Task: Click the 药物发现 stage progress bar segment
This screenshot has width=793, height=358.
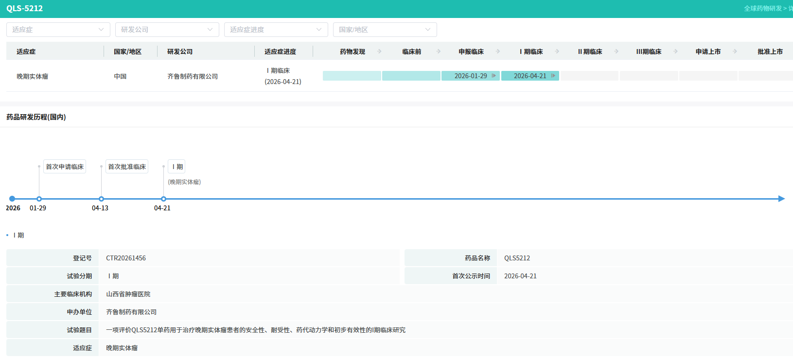Action: (352, 76)
